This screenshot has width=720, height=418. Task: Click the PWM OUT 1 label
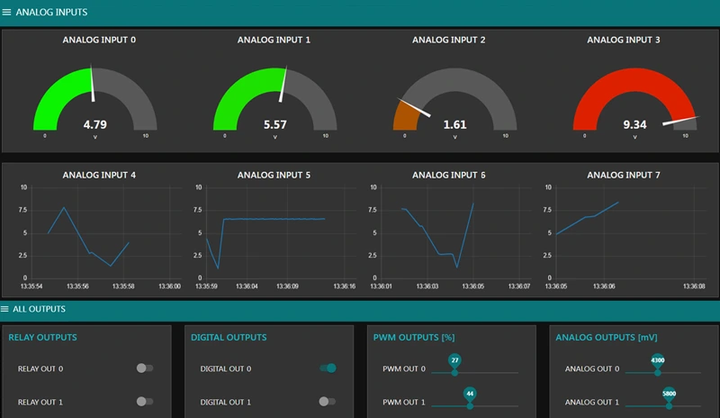coord(404,403)
